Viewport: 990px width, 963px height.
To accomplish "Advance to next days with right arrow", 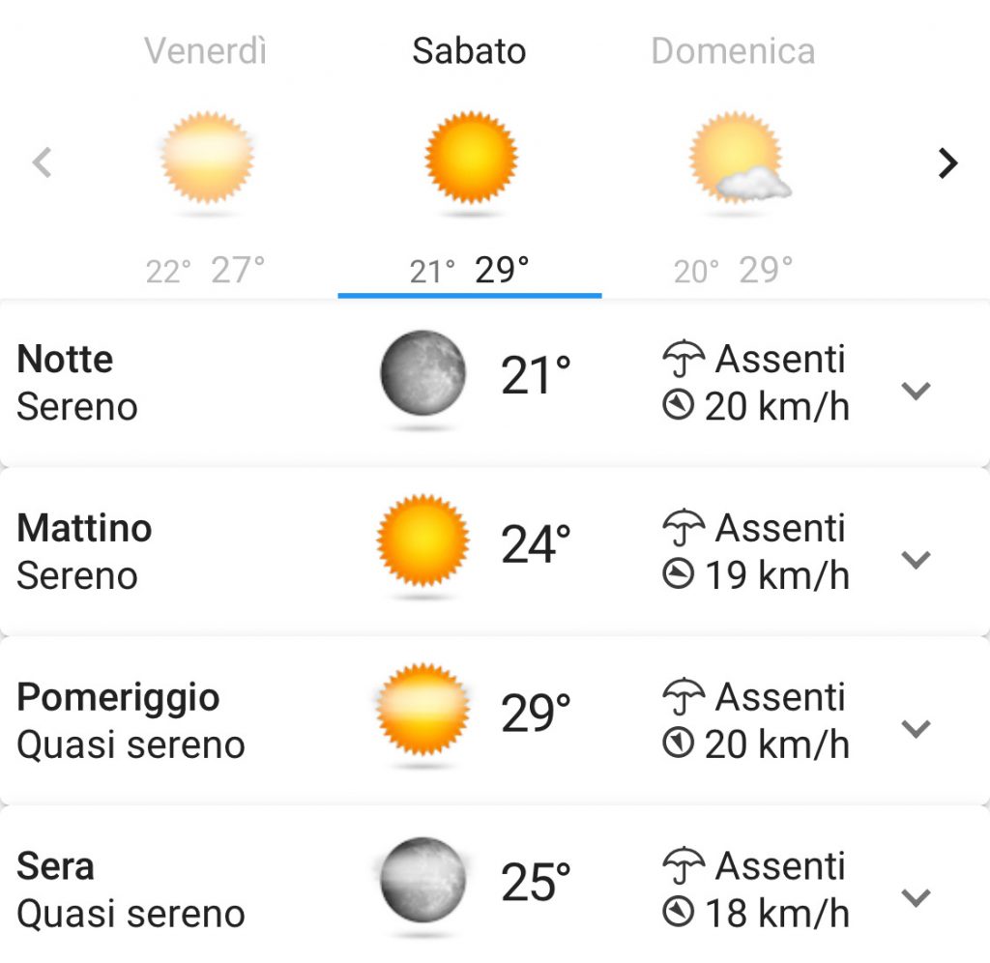I will click(x=947, y=163).
